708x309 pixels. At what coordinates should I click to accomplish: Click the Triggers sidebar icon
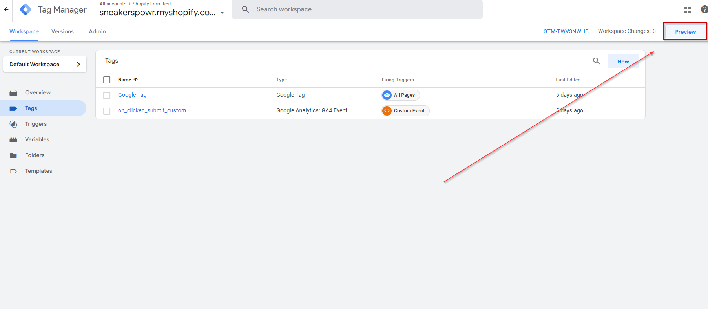13,124
